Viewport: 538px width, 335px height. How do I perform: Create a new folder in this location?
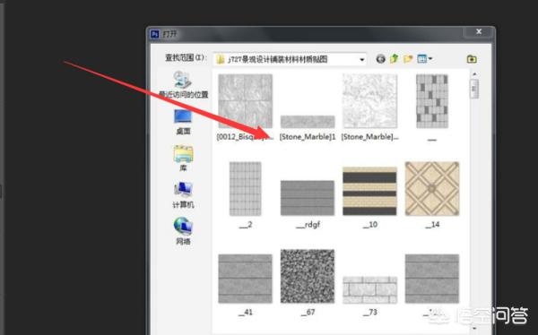click(408, 59)
